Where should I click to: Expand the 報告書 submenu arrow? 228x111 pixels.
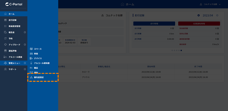pyautogui.click(x=25, y=32)
